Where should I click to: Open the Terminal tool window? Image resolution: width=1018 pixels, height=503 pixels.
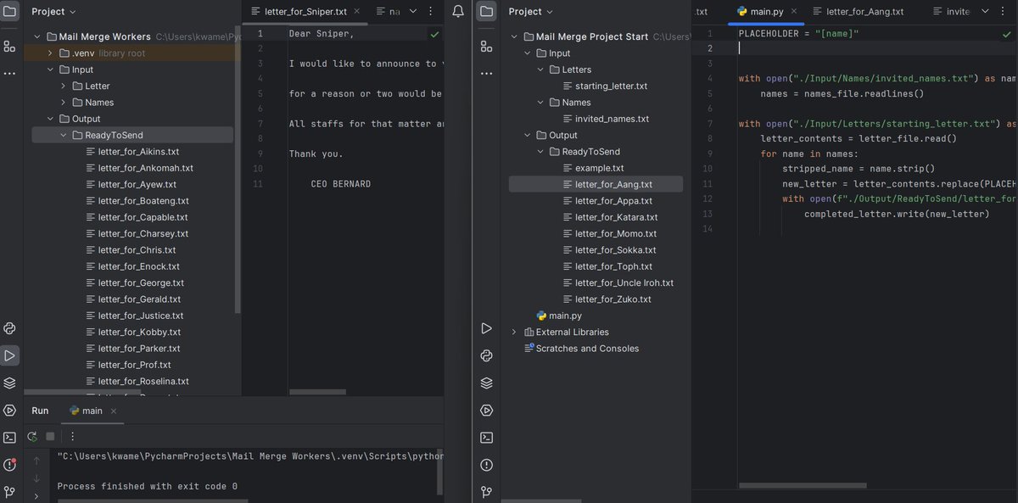9,437
